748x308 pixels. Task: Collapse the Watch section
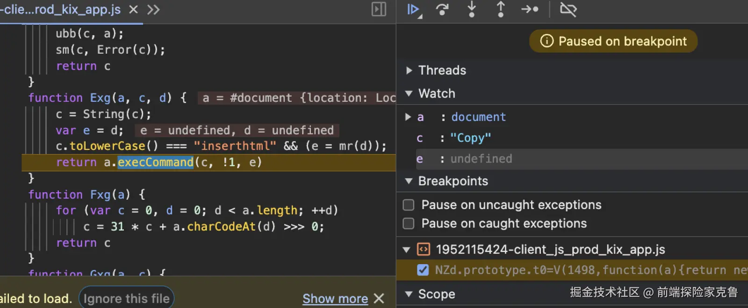[x=409, y=93]
